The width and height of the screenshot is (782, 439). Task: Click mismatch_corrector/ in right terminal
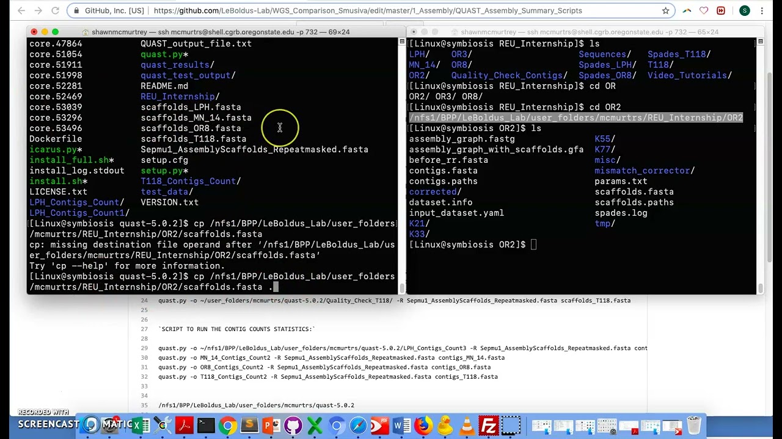point(645,171)
